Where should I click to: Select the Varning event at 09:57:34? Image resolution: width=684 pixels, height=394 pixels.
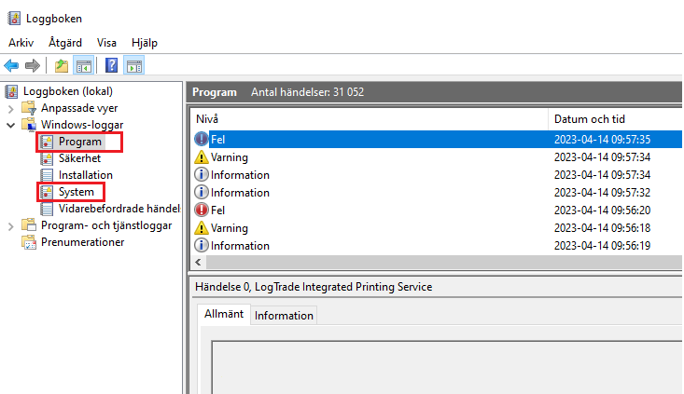(436, 157)
